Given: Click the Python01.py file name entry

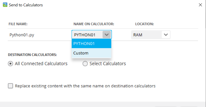Looking at the screenshot, I should click(x=22, y=35).
